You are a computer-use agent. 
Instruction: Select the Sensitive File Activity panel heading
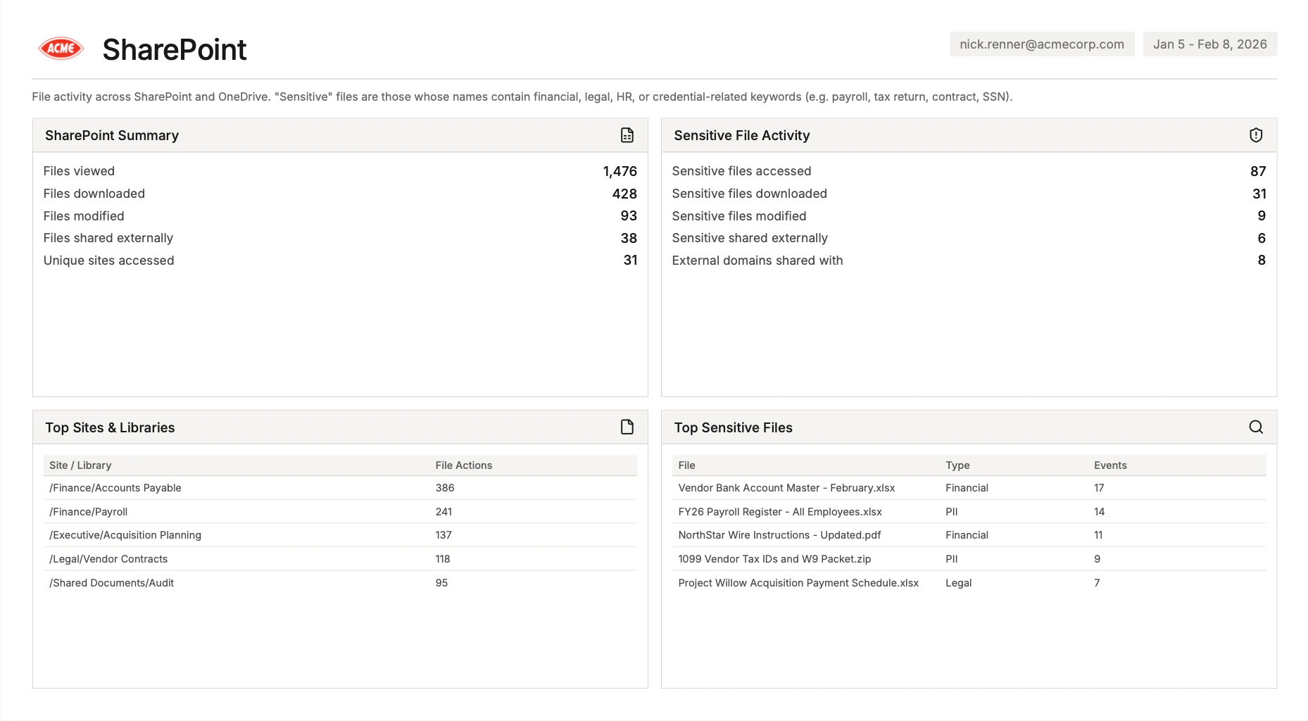(741, 135)
